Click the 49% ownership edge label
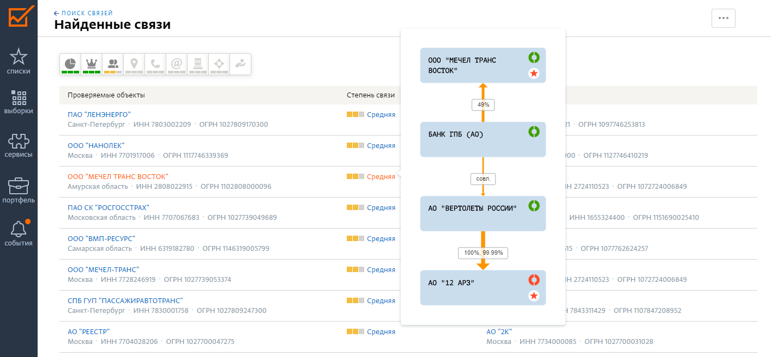The width and height of the screenshot is (771, 357). (x=483, y=105)
